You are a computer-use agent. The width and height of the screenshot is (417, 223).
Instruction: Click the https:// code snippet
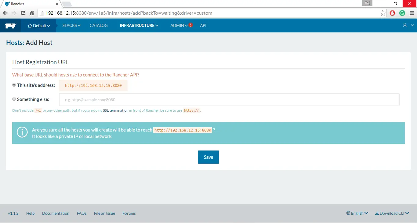point(191,110)
